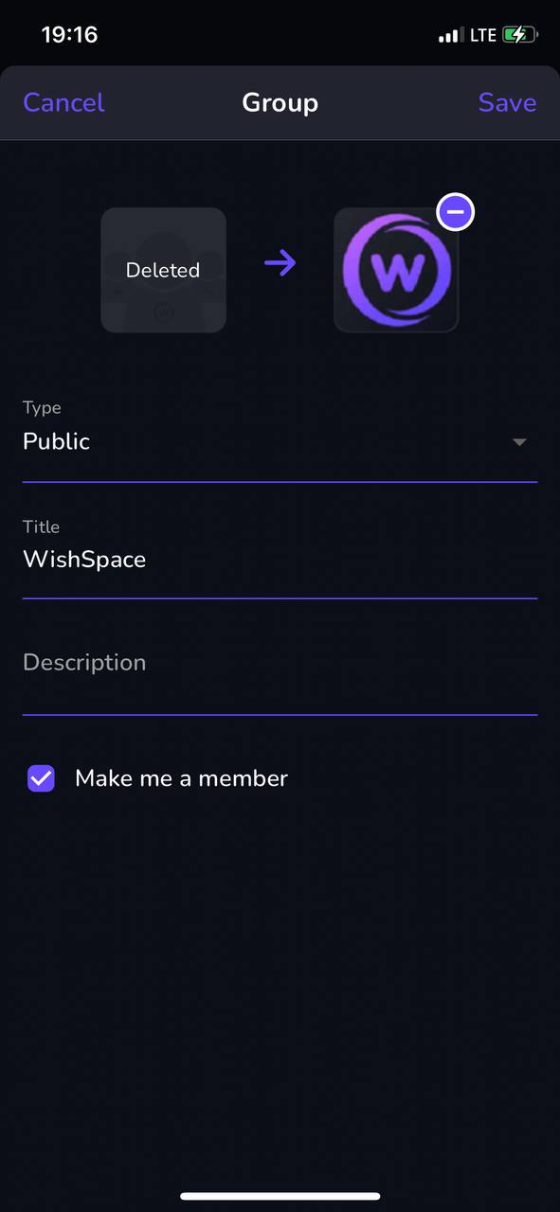This screenshot has height=1212, width=560.
Task: Tap the battery charging icon
Action: tap(520, 35)
